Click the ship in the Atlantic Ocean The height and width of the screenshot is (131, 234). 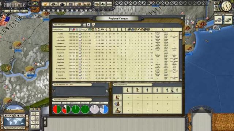click(207, 41)
